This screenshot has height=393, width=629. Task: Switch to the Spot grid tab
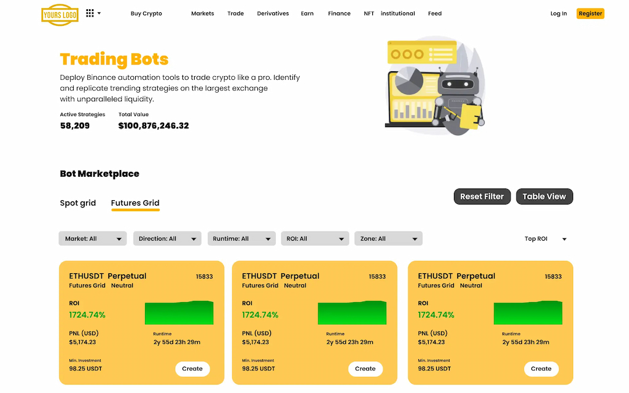pyautogui.click(x=78, y=203)
